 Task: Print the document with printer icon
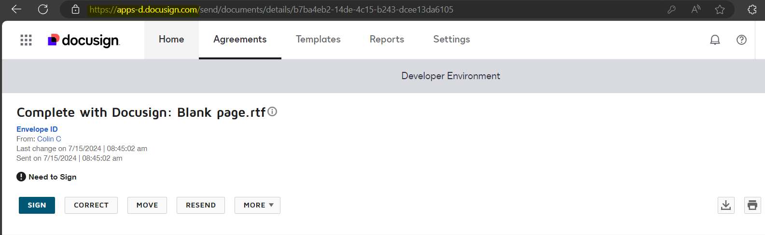click(x=752, y=205)
